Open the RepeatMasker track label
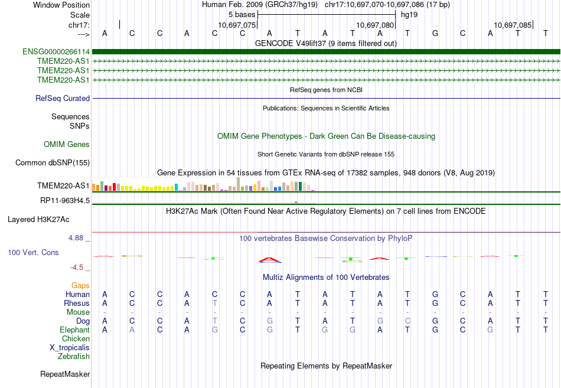561x388 pixels. (x=65, y=374)
